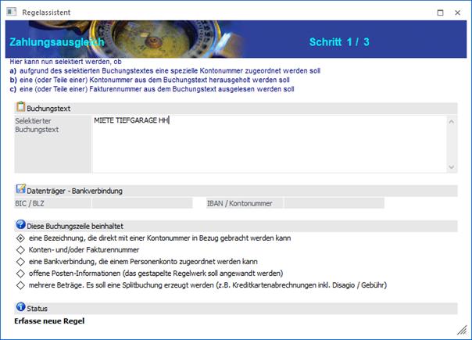Click into the 'MIETE TIEFGARAGE HH' text box
This screenshot has height=340, width=472.
click(266, 143)
